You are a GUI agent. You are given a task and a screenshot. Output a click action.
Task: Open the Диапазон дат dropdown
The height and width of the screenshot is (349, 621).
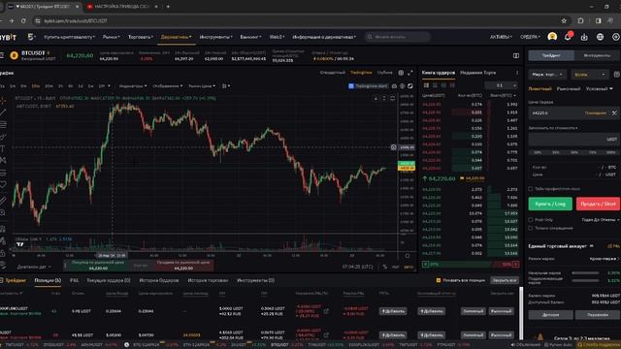click(x=34, y=268)
